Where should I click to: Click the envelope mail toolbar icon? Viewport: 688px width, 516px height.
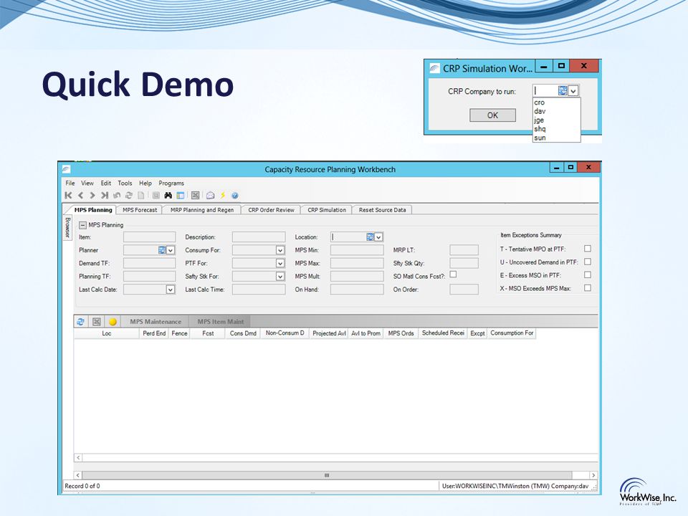(210, 195)
